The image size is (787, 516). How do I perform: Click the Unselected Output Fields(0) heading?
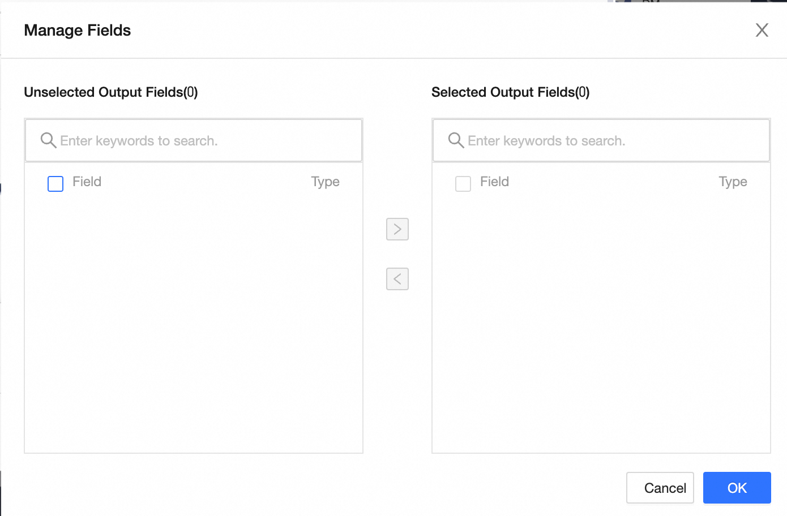coord(111,92)
